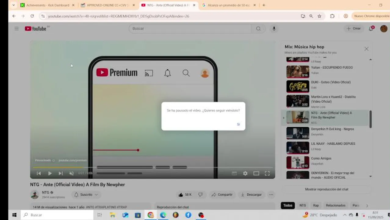Open the NTG channel name link
Image resolution: width=390 pixels, height=220 pixels.
click(45, 193)
